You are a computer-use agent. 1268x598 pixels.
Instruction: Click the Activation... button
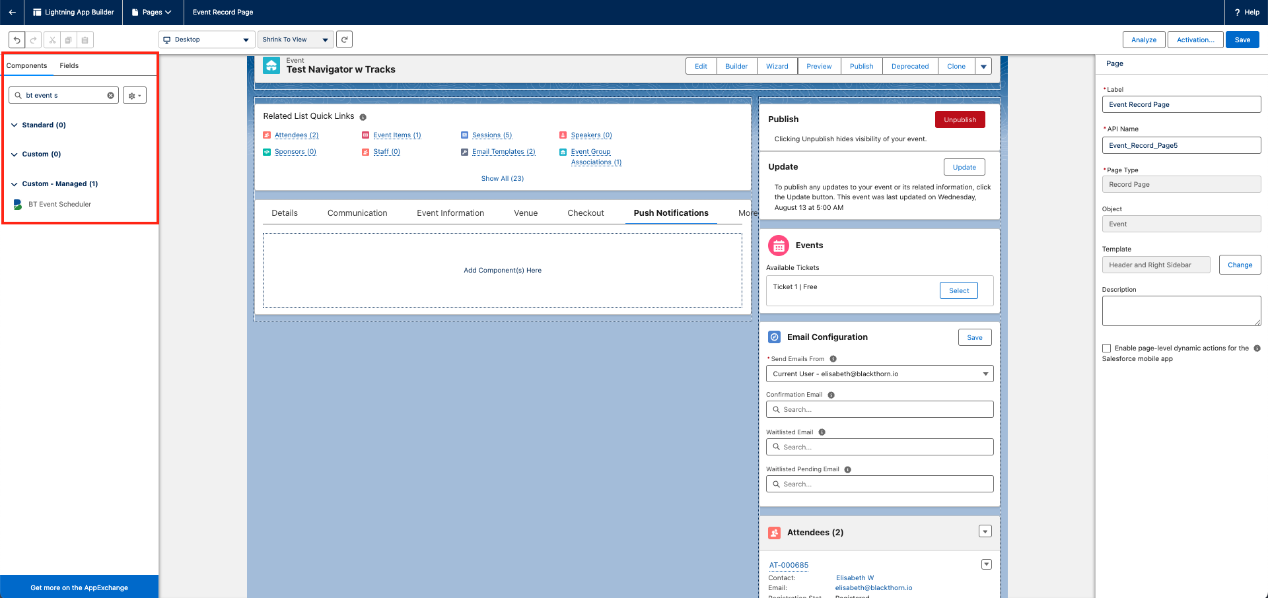(1195, 40)
